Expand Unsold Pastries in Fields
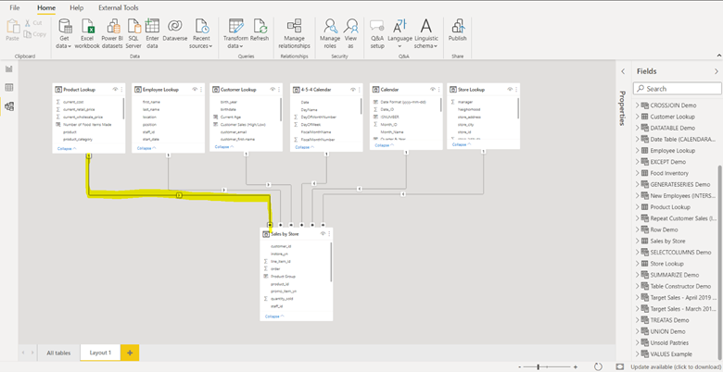Screen dimensions: 723x372 click(638, 342)
